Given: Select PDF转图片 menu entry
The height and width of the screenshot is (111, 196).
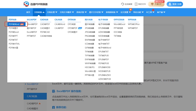Looking at the screenshot, I should pos(13,28).
